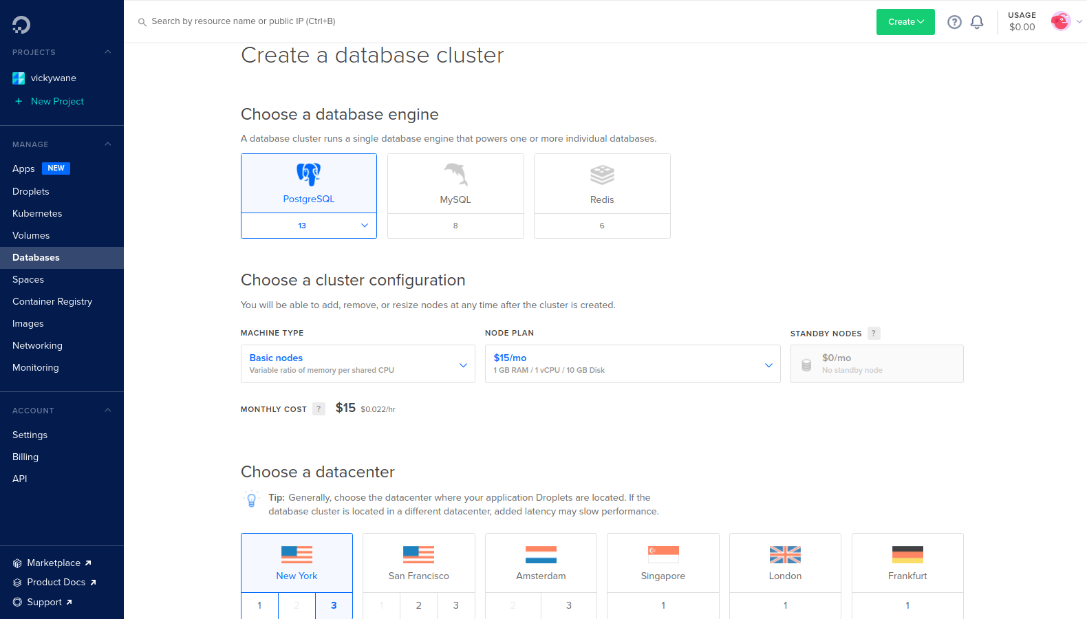Focus the resource search field
The height and width of the screenshot is (619, 1087).
pyautogui.click(x=244, y=21)
